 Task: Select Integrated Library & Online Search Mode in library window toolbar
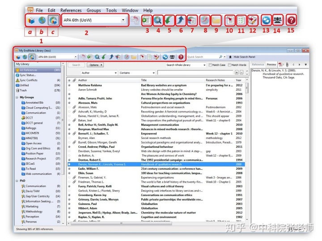point(32,57)
